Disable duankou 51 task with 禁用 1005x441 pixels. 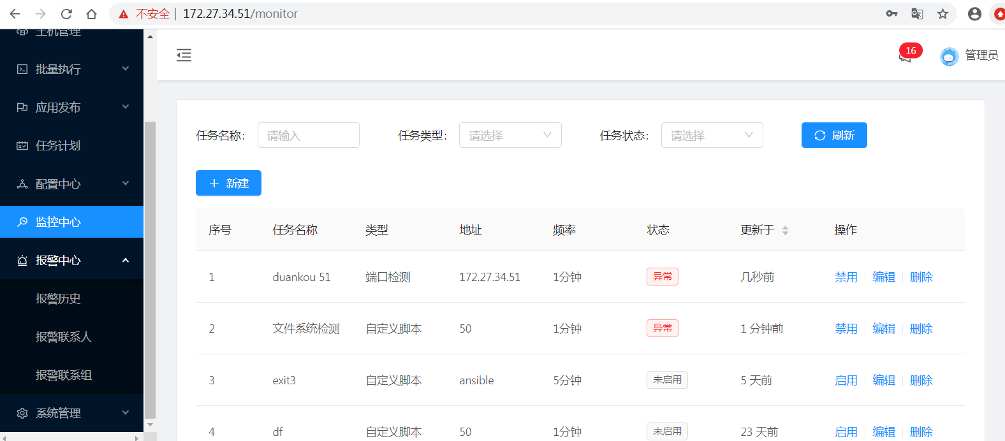tap(846, 277)
